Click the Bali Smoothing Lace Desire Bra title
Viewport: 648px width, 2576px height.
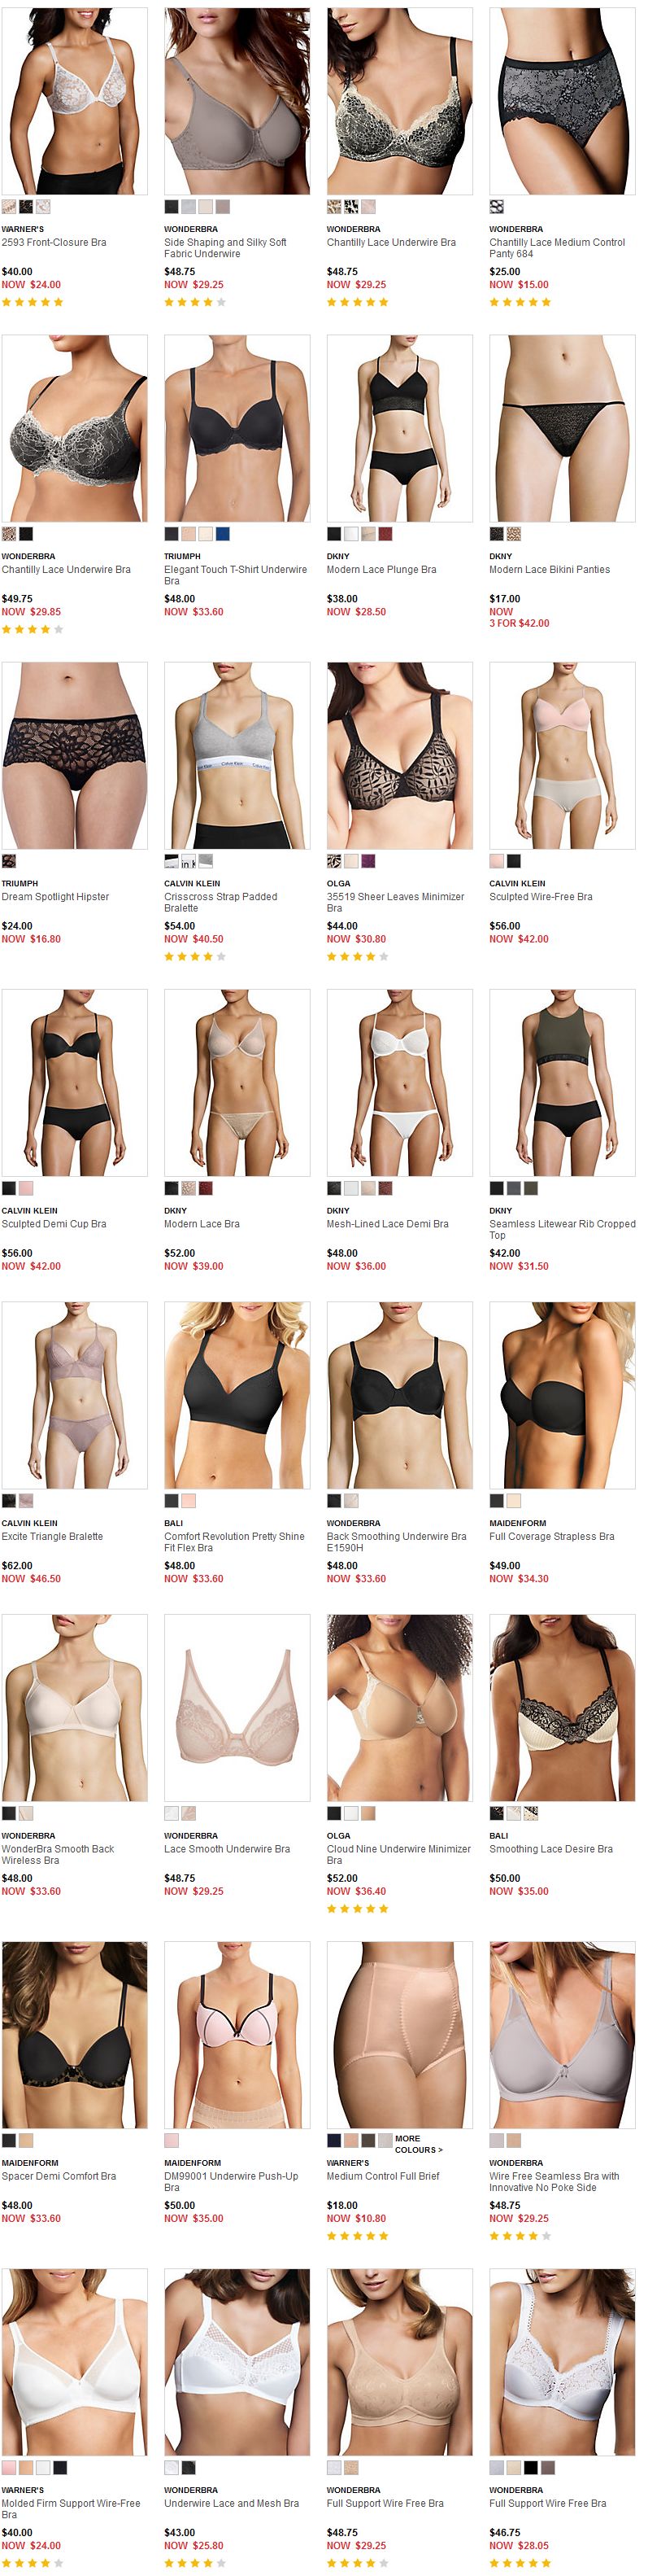pyautogui.click(x=550, y=1849)
